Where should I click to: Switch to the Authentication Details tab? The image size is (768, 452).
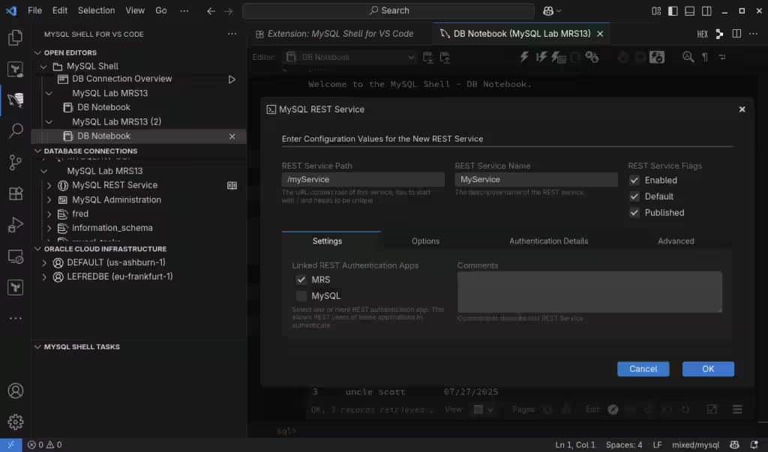tap(548, 241)
